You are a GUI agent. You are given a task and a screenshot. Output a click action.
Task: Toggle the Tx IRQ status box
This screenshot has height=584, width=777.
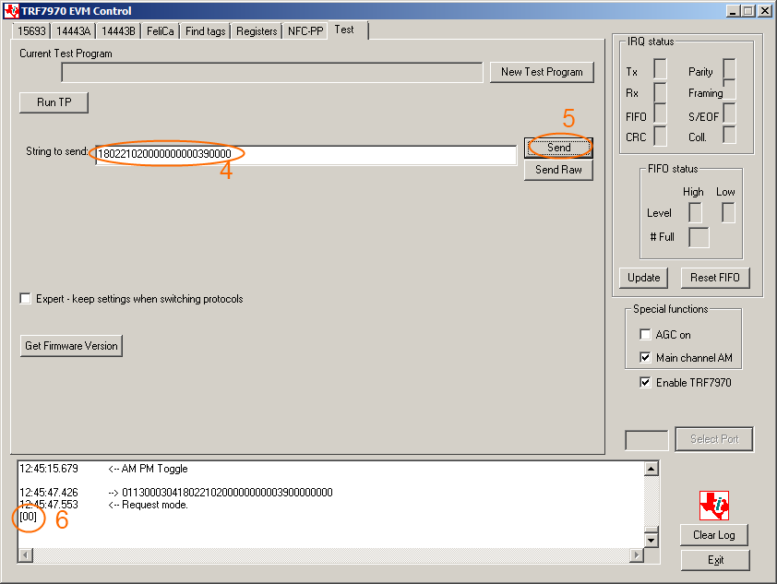660,68
